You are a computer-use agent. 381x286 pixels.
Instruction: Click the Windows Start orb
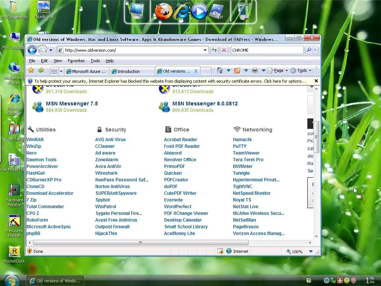pyautogui.click(x=12, y=281)
